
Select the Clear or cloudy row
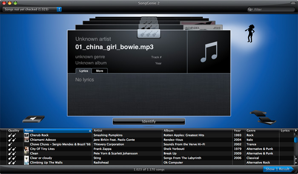click(x=147, y=158)
